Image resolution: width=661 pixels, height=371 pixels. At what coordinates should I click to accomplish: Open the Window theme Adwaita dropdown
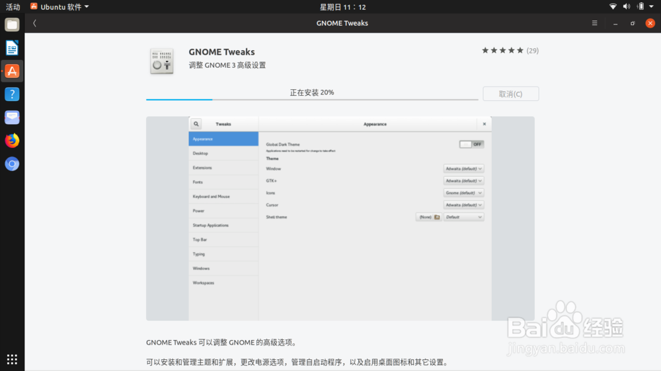(x=463, y=168)
